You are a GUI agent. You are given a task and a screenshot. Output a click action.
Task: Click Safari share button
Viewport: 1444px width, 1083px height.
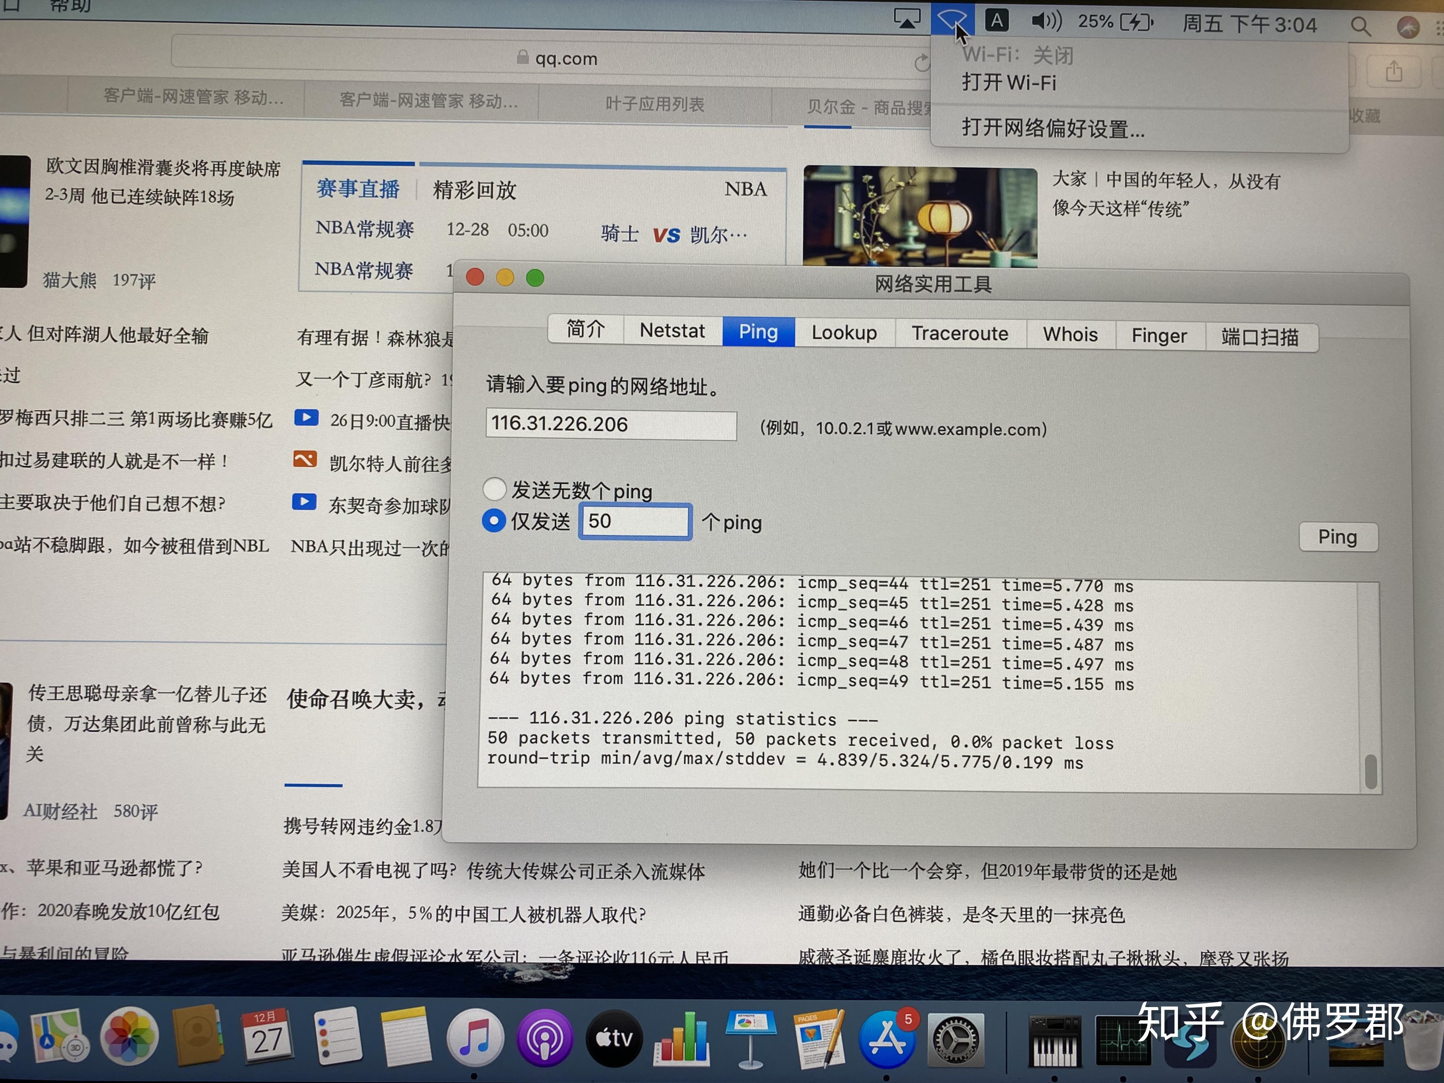click(x=1394, y=71)
